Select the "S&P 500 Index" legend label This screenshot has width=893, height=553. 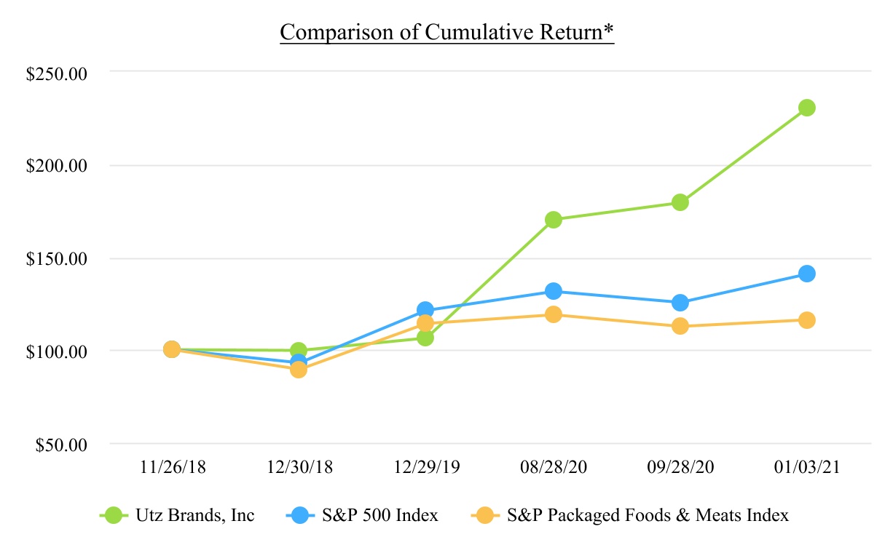(379, 515)
